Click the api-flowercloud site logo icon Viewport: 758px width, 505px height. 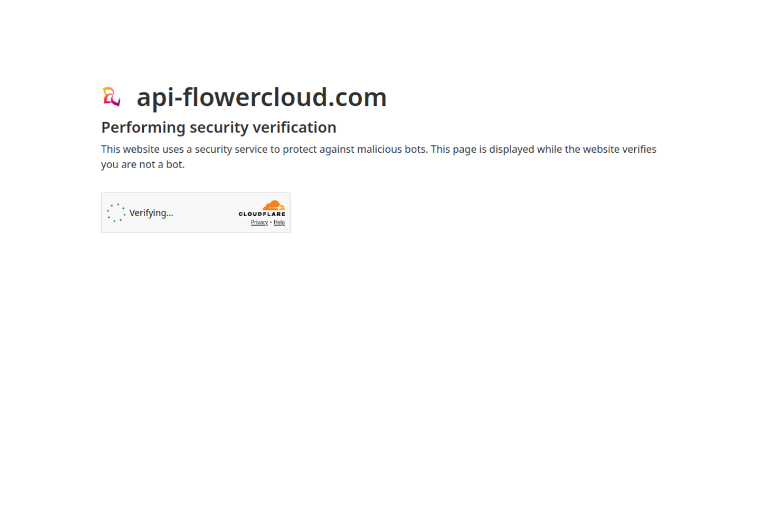[x=111, y=97]
